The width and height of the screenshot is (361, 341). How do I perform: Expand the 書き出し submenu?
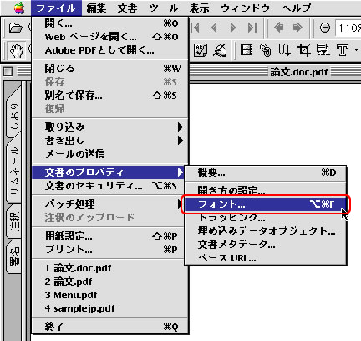110,141
